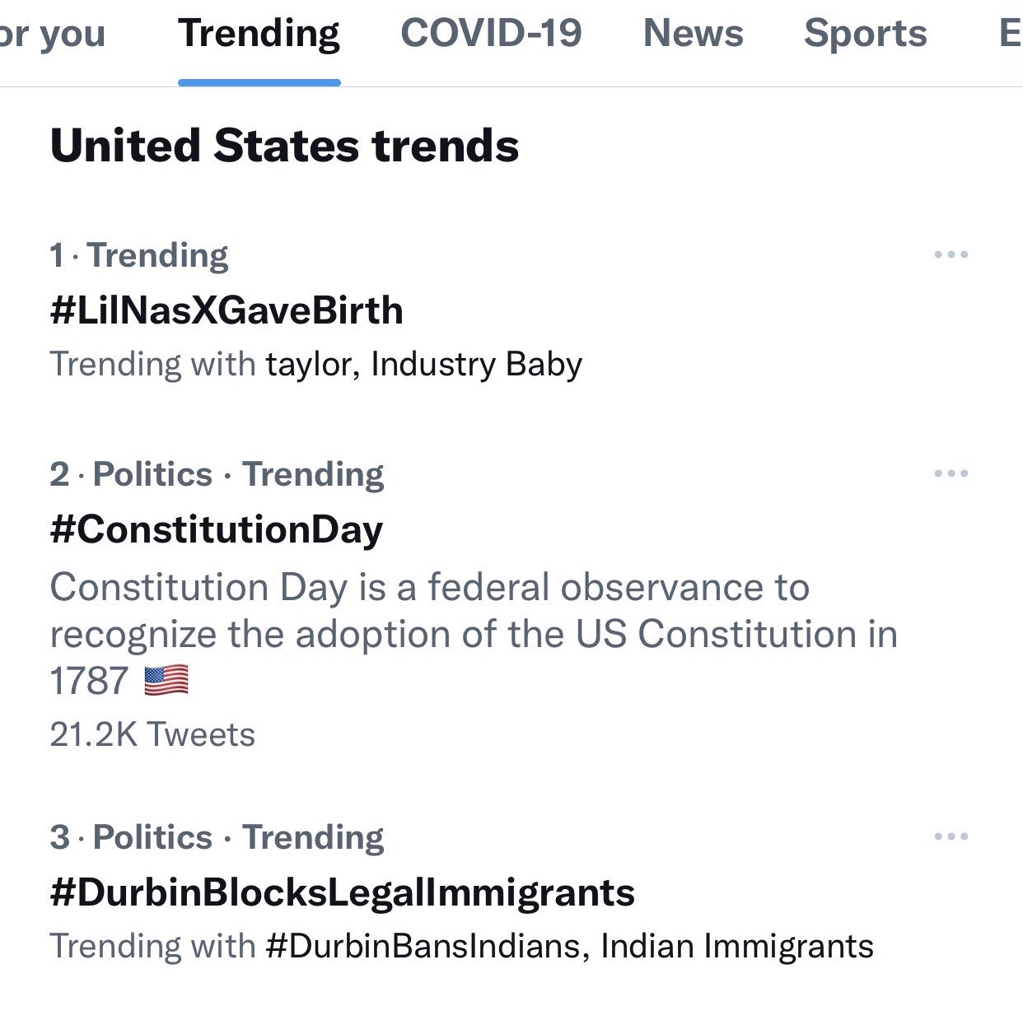Screen dimensions: 1023x1020
Task: Open the partially visible tab after Sports
Action: [1010, 35]
